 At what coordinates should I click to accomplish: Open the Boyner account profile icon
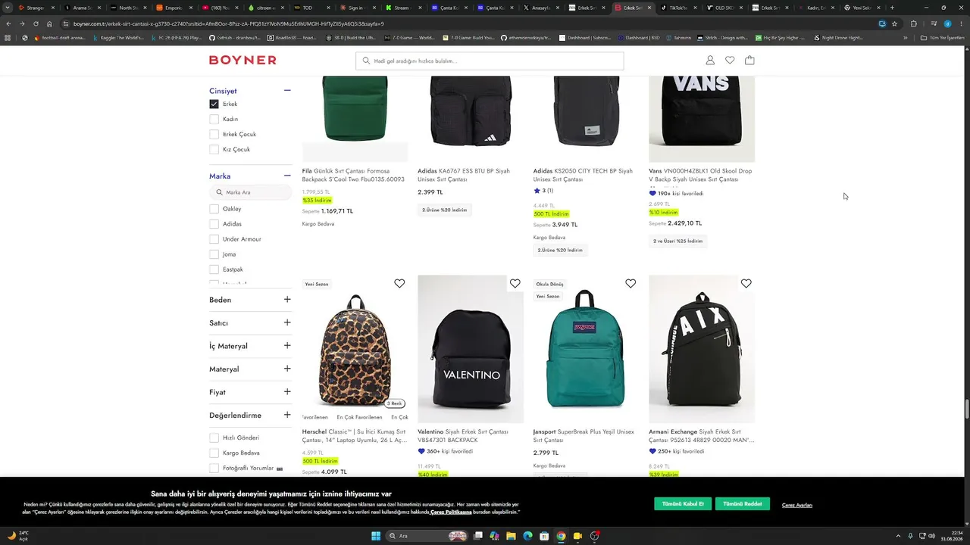(x=710, y=61)
